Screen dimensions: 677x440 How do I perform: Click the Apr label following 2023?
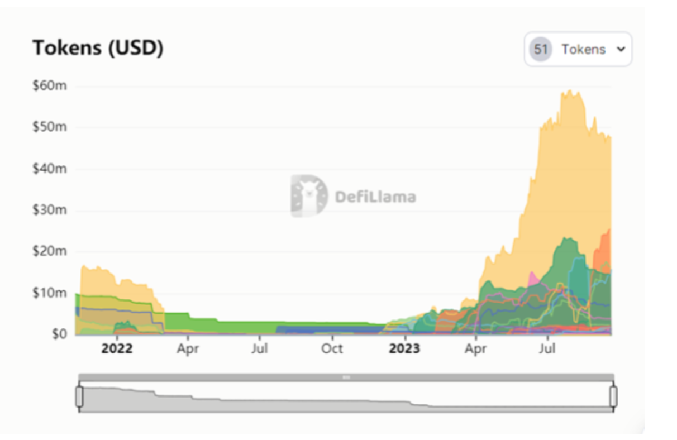[x=475, y=349]
